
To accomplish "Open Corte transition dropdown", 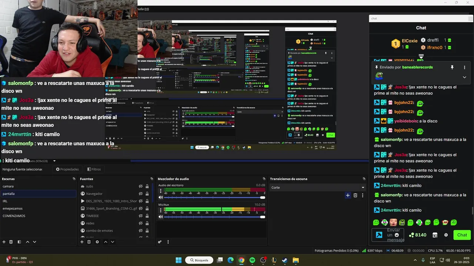I will (x=317, y=188).
